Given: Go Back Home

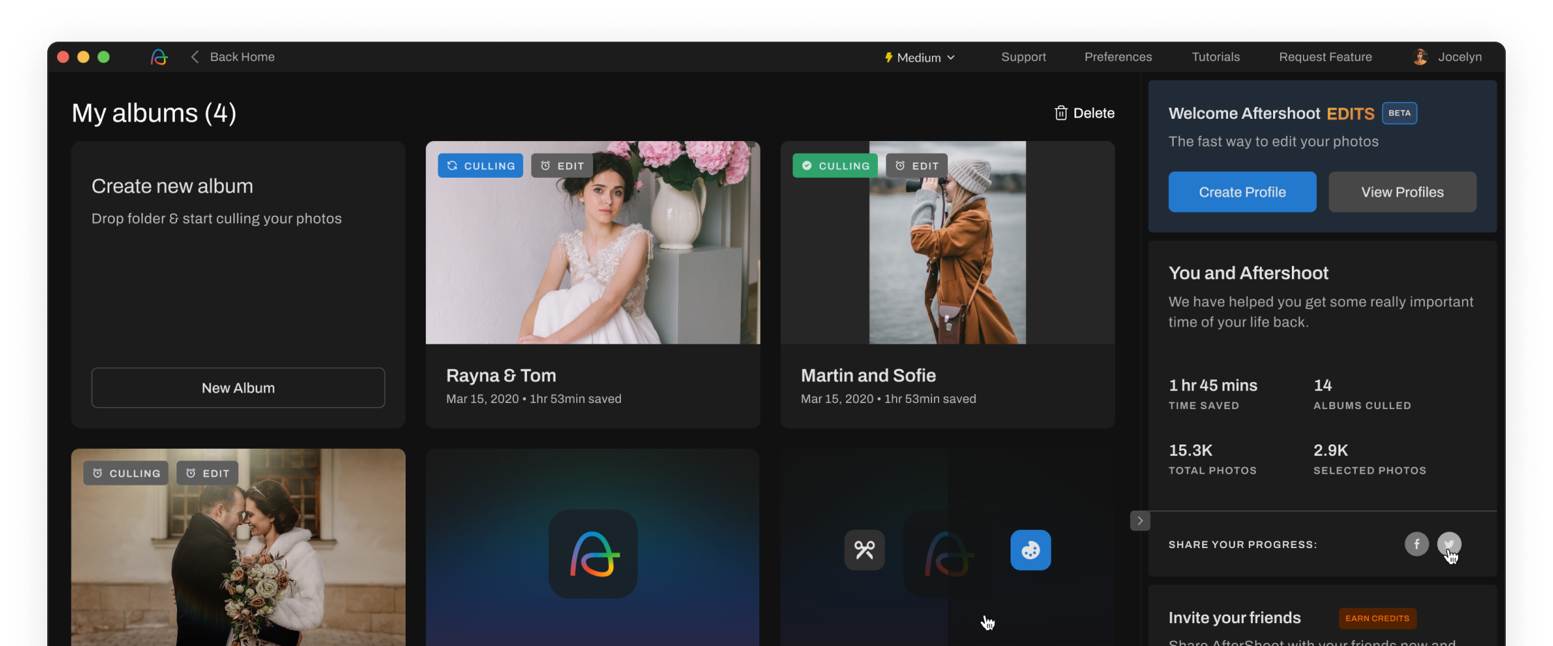Looking at the screenshot, I should 242,57.
